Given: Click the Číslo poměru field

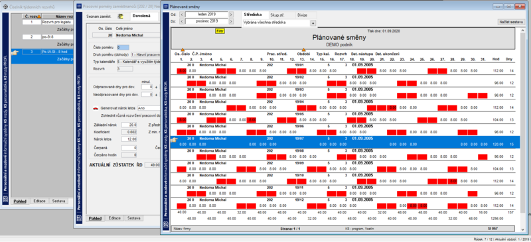Looking at the screenshot, I should click(123, 47).
